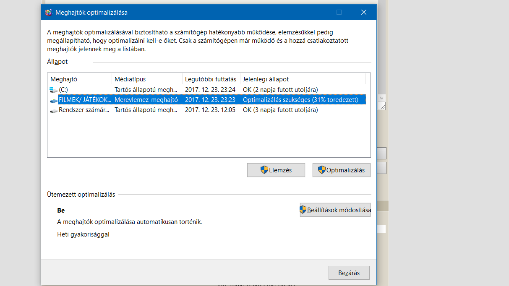509x286 pixels.
Task: Click the Elemzés button
Action: tap(276, 170)
